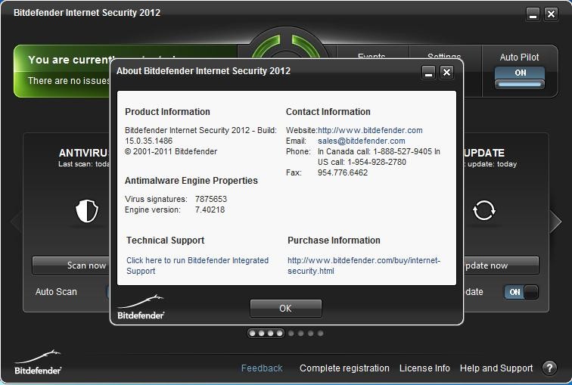
Task: Minimize the About dialog
Action: [x=428, y=72]
